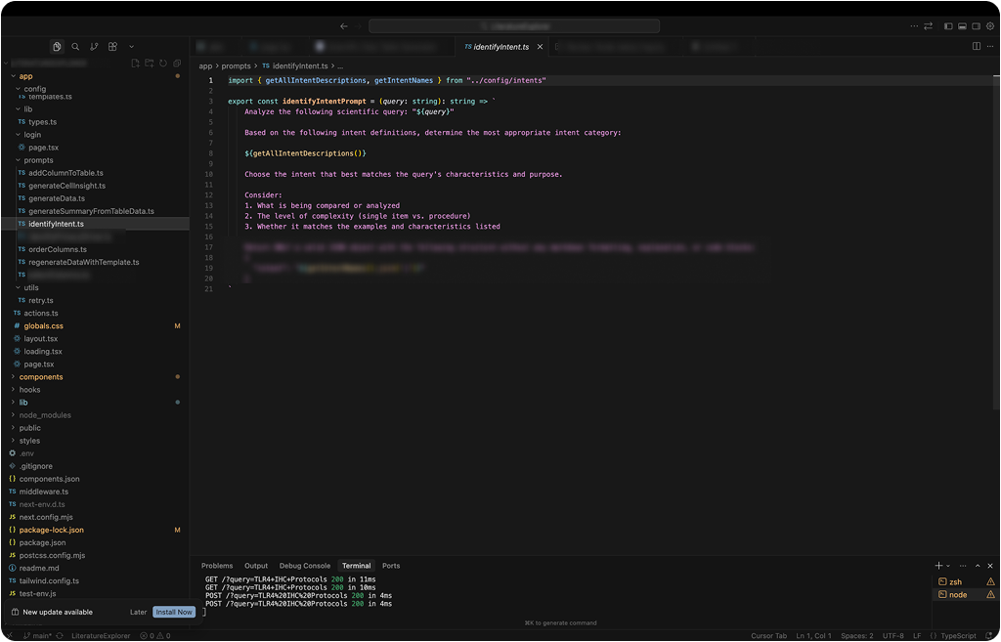Image resolution: width=1001 pixels, height=642 pixels.
Task: Open the settings gear in title bar
Action: pyautogui.click(x=989, y=26)
